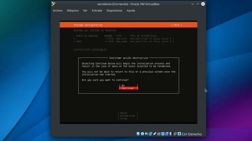The width and height of the screenshot is (252, 141).
Task: Choose No in the confirmation dialog
Action: [129, 85]
